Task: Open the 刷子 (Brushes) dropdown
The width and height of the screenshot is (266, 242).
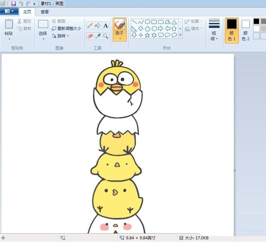Action: coord(120,38)
